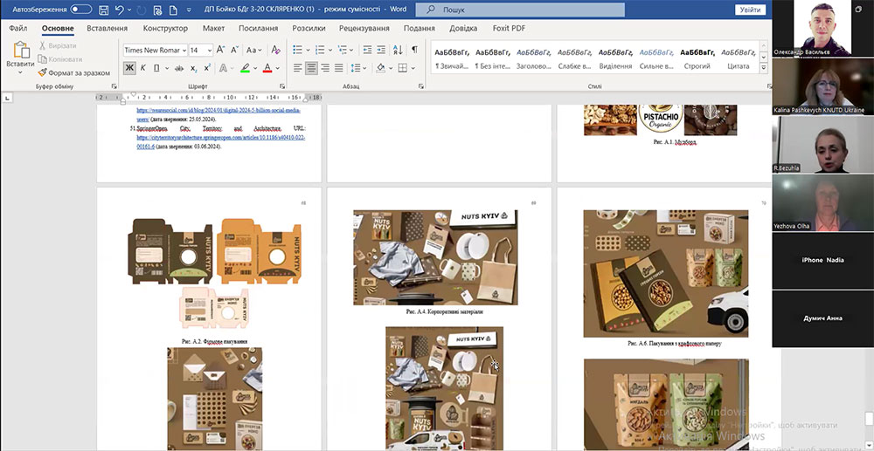The image size is (874, 451).
Task: Open the Paragraph (Абзац) dialog launcher
Action: pyautogui.click(x=421, y=86)
